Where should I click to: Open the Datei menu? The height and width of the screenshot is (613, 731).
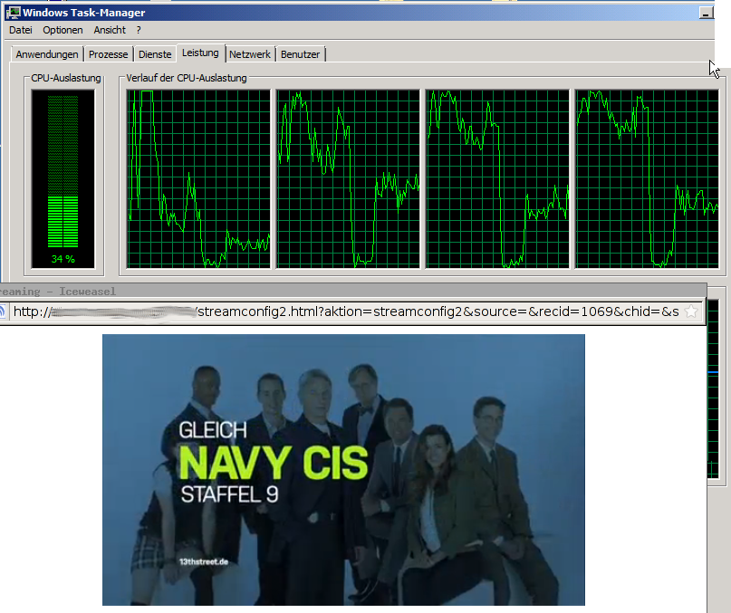pos(21,30)
